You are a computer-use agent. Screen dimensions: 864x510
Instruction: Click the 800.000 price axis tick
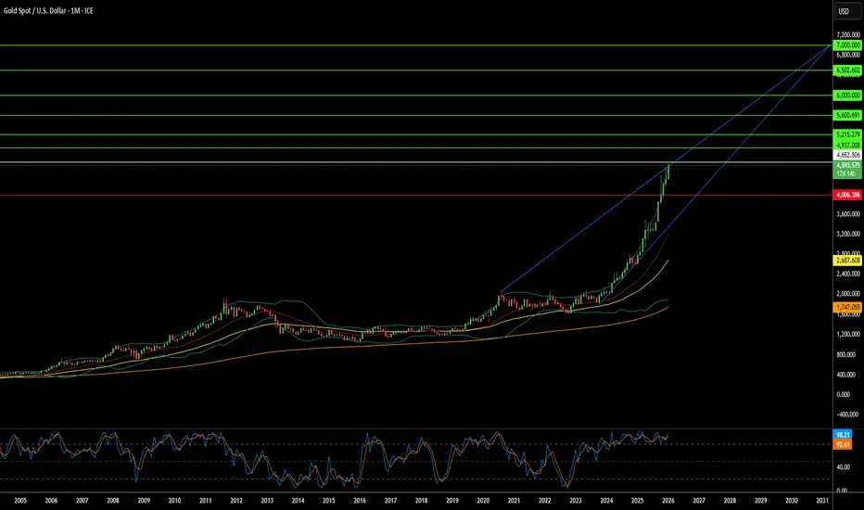(847, 354)
